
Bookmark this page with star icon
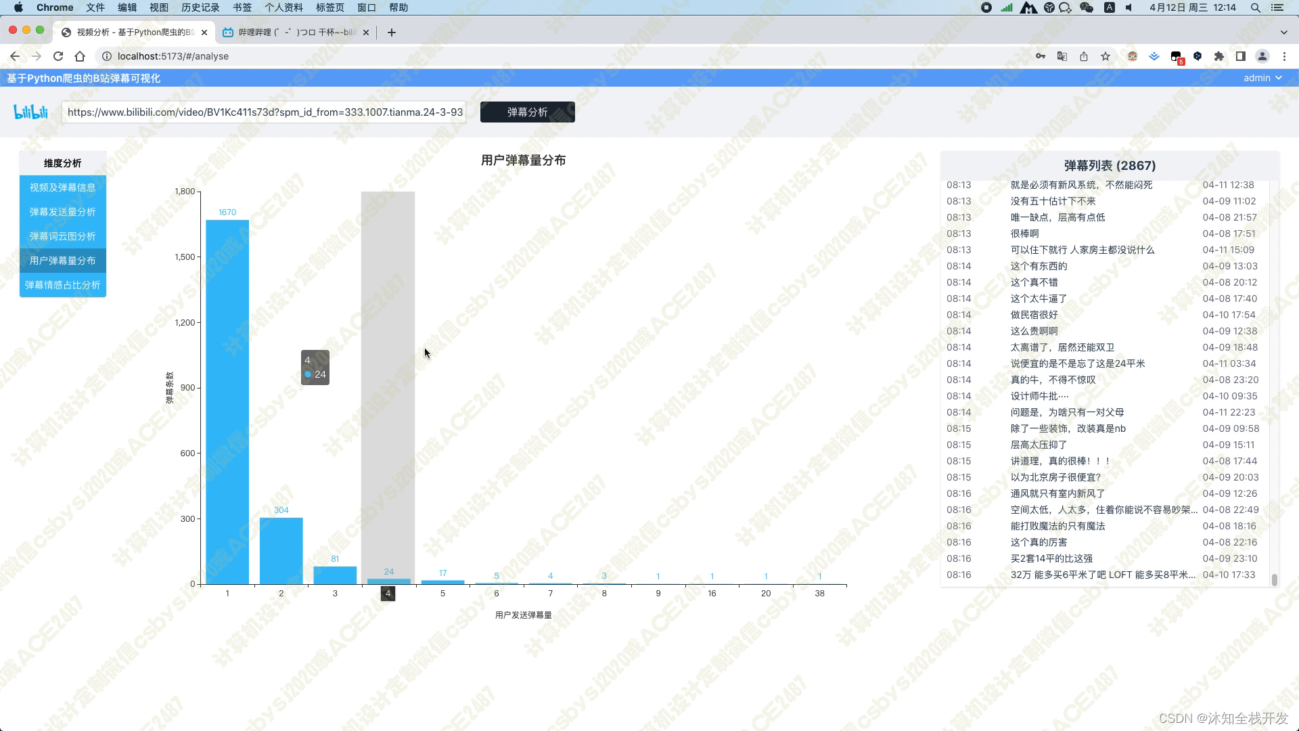click(x=1106, y=56)
